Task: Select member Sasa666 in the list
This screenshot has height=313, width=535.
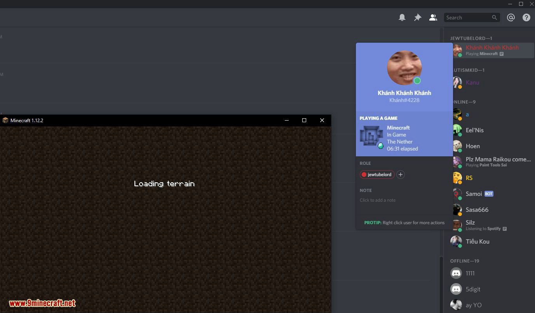Action: 491,210
